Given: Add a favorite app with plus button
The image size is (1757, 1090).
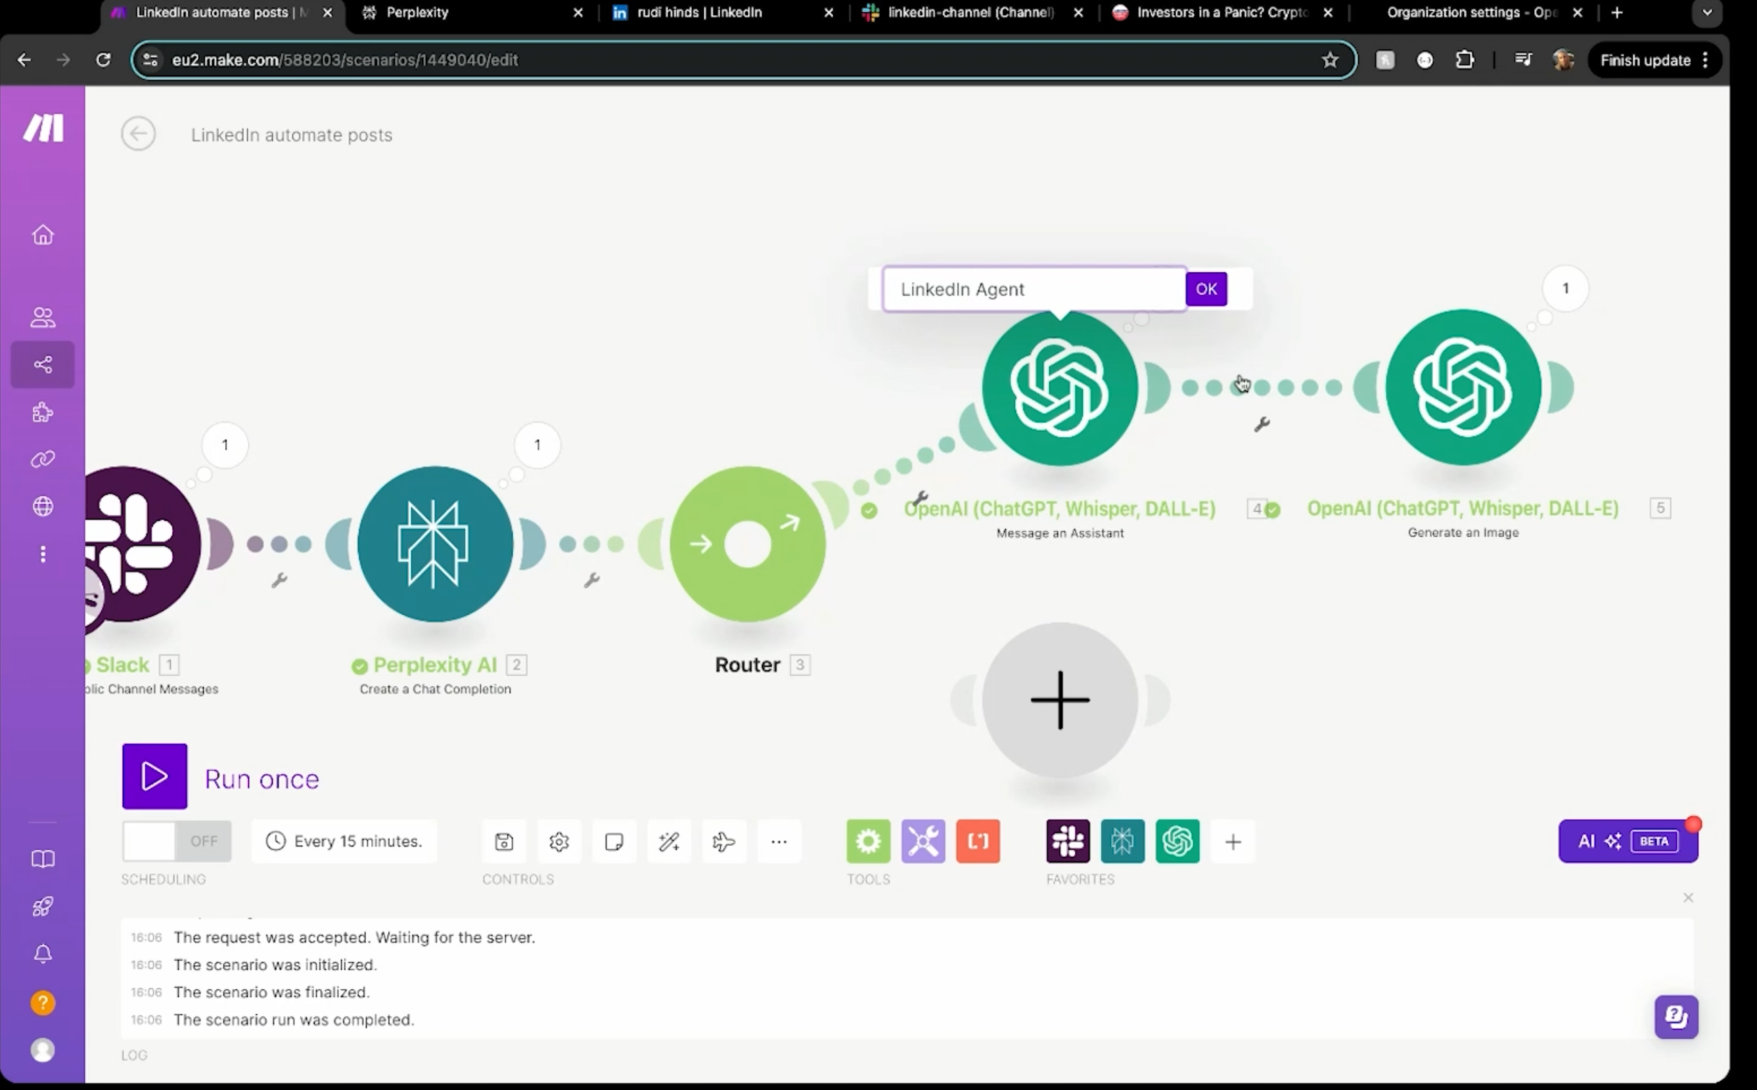Looking at the screenshot, I should click(x=1233, y=841).
